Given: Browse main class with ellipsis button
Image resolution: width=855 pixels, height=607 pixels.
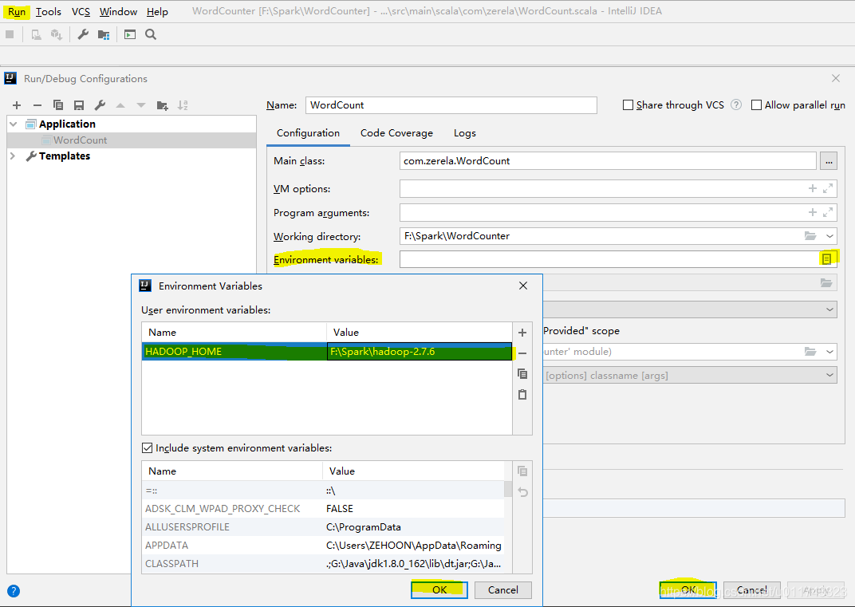Looking at the screenshot, I should (x=829, y=161).
